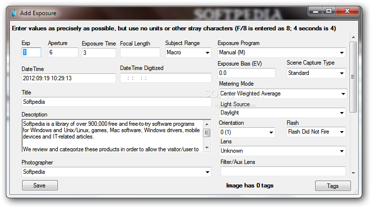Close the Add Exposure window
The height and width of the screenshot is (208, 372).
[x=347, y=11]
